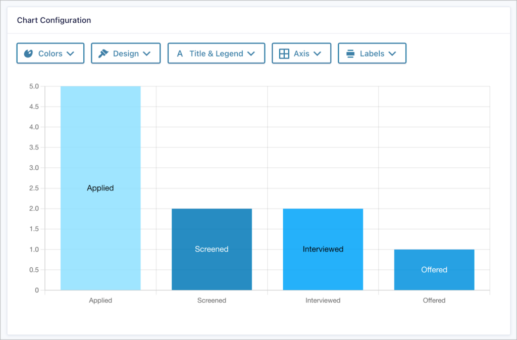Click the dark blue Screened bar
The height and width of the screenshot is (340, 517).
coord(212,249)
